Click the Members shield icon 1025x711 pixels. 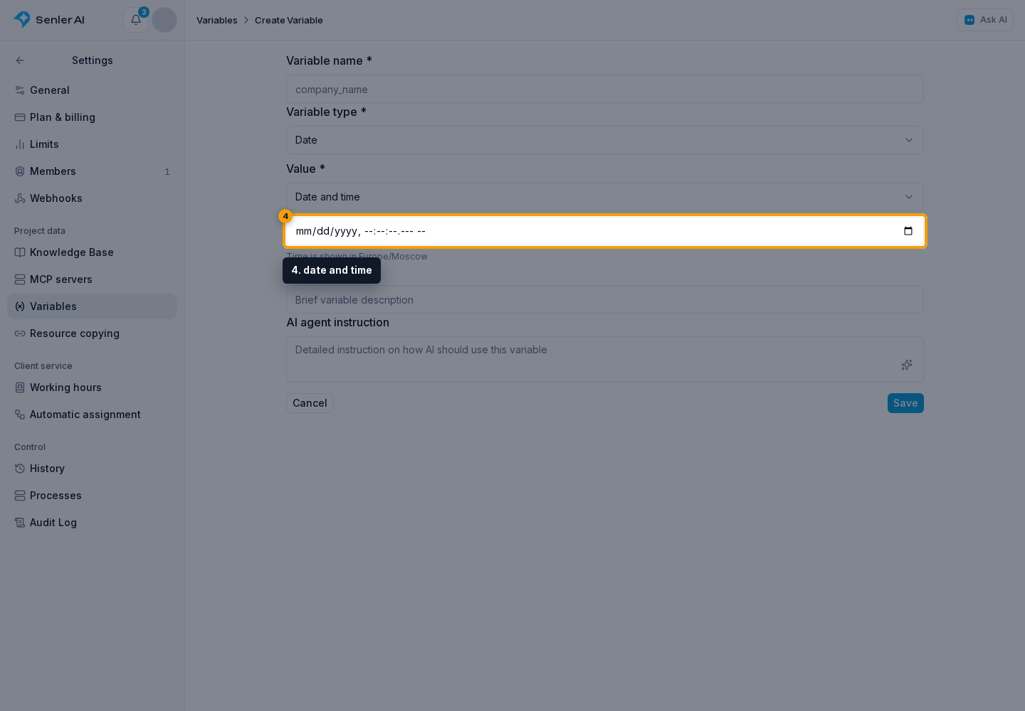pyautogui.click(x=20, y=171)
